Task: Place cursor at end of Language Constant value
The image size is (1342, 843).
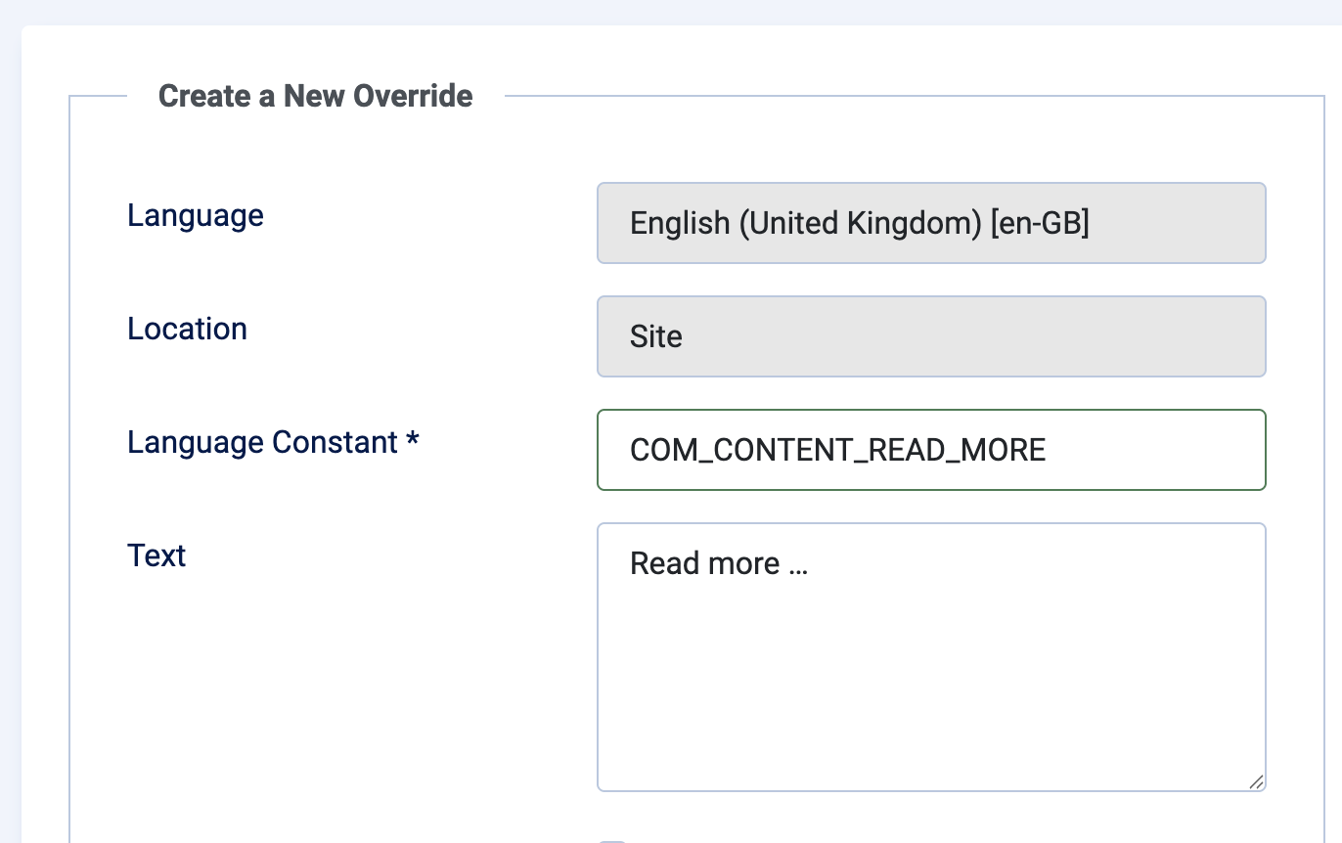Action: (1051, 450)
